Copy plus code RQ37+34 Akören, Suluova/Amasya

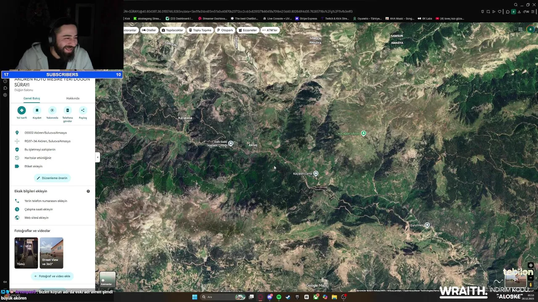tap(52, 141)
